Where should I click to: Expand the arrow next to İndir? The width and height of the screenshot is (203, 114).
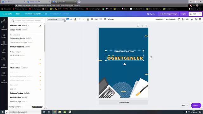(200, 14)
